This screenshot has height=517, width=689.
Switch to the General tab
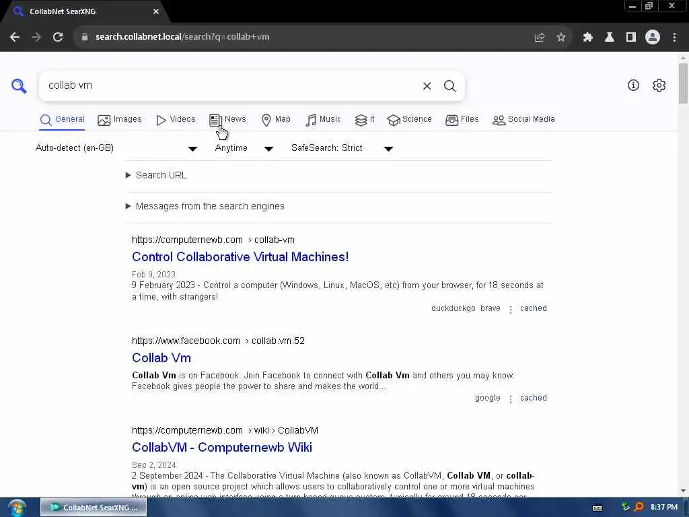pyautogui.click(x=62, y=120)
